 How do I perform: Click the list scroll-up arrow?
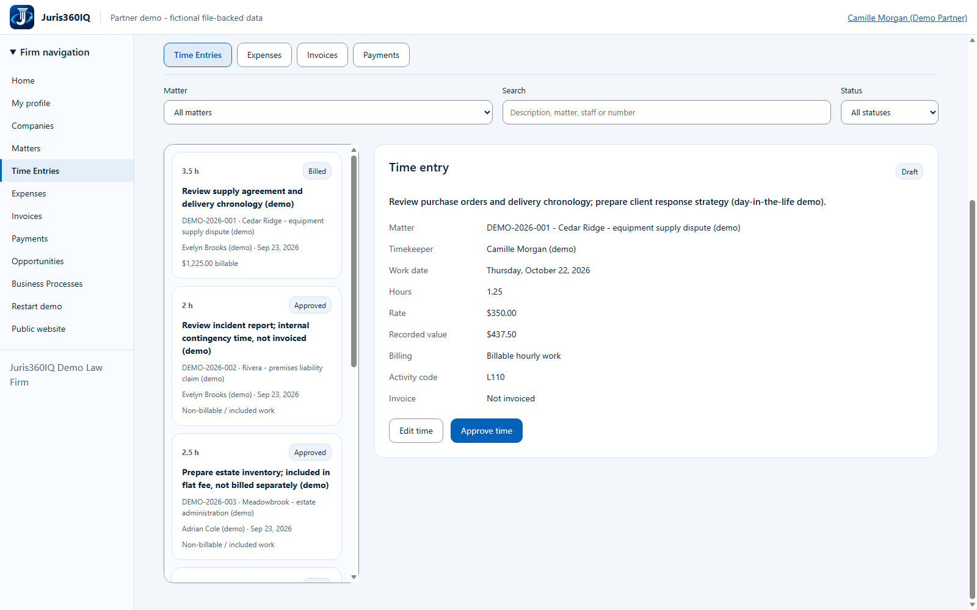[x=354, y=150]
